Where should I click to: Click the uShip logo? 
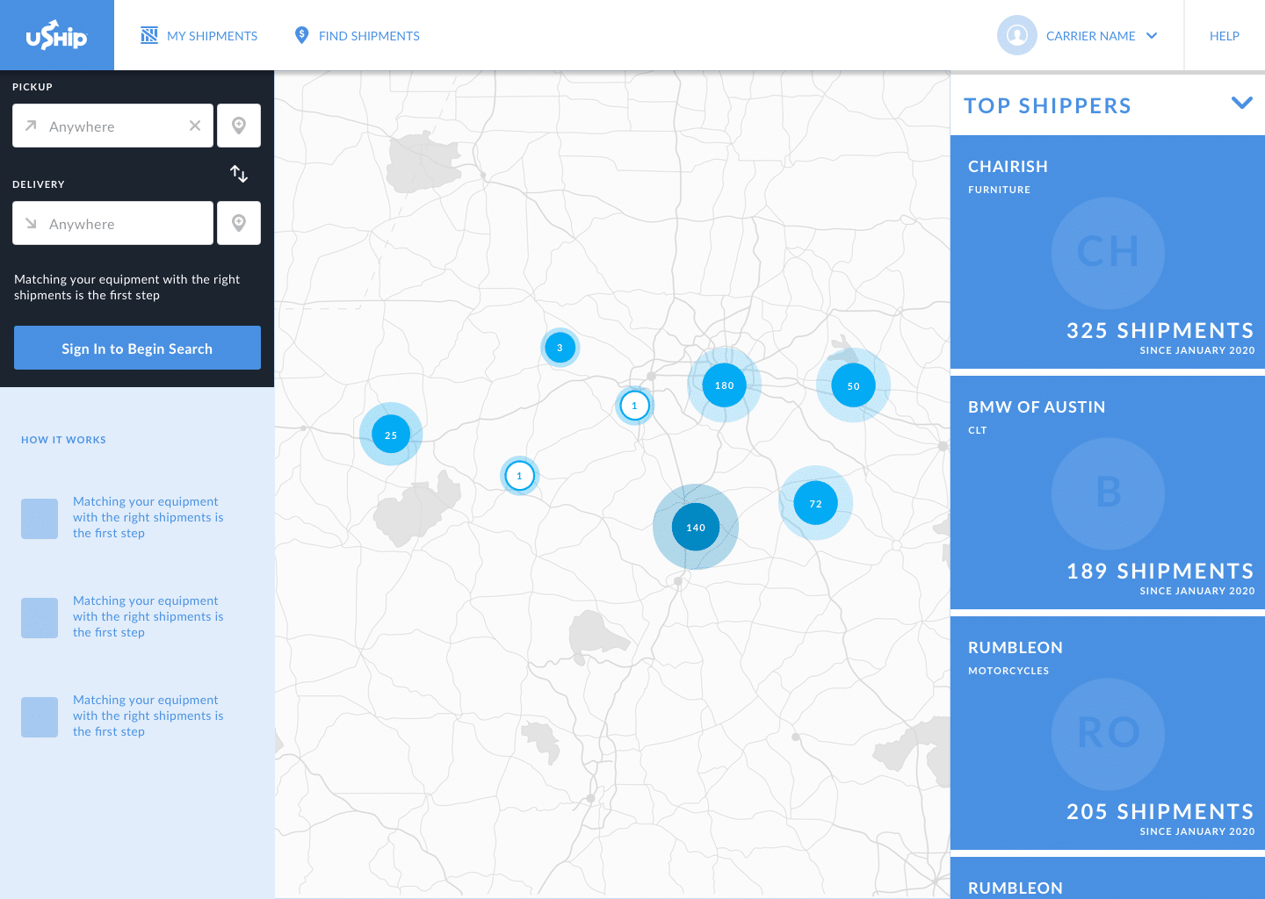pos(56,35)
